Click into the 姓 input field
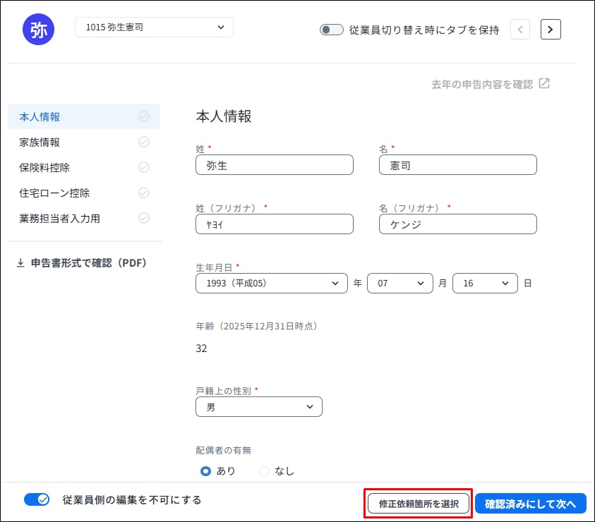Viewport: 595px width, 522px height. [x=274, y=165]
